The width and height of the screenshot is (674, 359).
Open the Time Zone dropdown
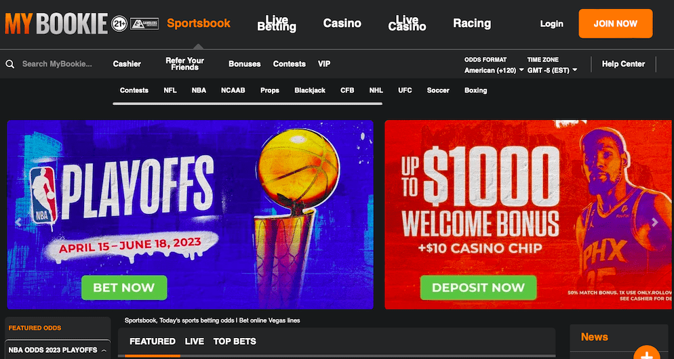(x=552, y=70)
